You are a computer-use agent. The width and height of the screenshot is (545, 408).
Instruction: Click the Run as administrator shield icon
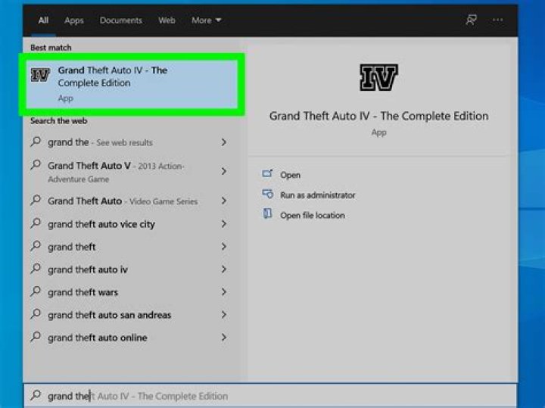point(267,195)
